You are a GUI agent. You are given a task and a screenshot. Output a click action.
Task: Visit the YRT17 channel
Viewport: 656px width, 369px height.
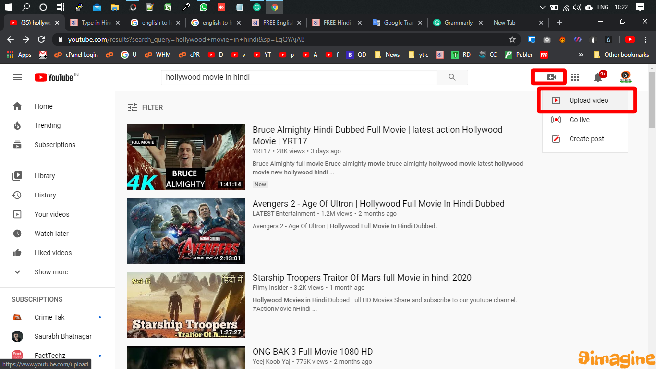point(262,151)
